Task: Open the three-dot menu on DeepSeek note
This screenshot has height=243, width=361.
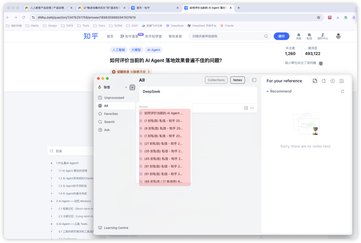Action: pos(252,108)
